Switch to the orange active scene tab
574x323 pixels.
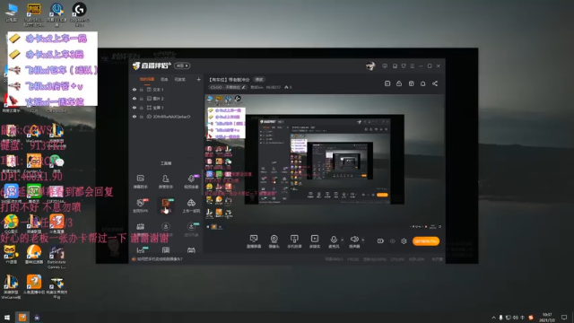147,80
